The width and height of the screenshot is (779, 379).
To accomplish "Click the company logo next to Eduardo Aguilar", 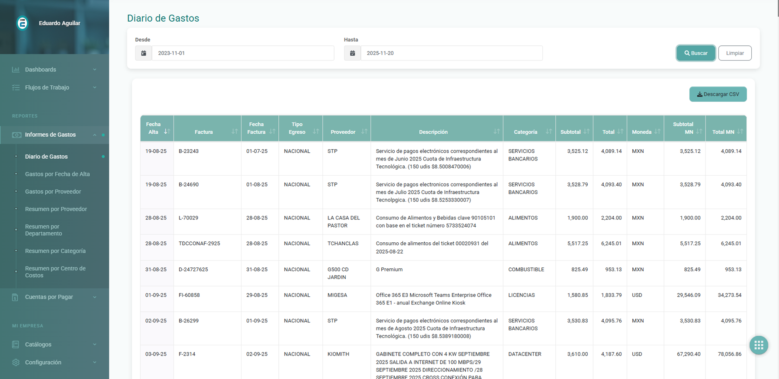I will click(23, 23).
